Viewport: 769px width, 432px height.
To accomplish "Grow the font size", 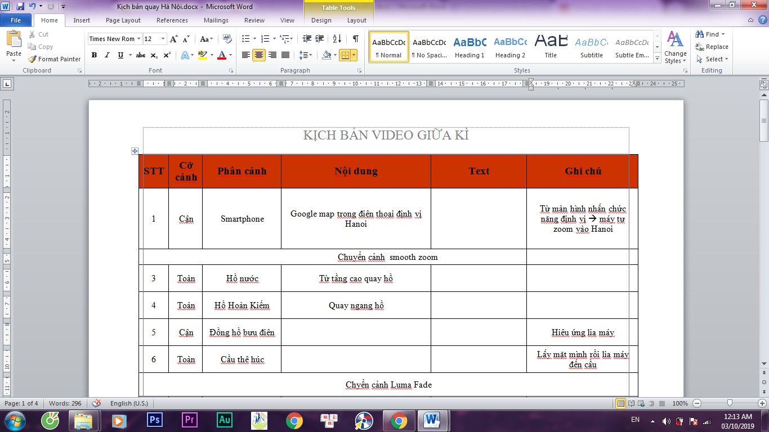I will point(174,39).
